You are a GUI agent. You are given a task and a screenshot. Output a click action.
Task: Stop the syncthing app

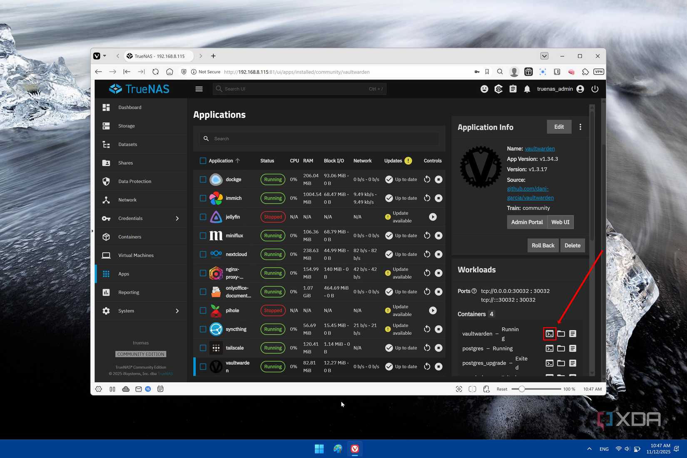point(439,329)
